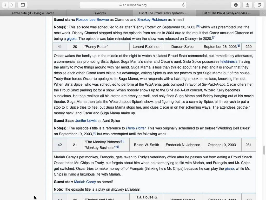
Task: Click the episode number 42 cell
Action: (60, 145)
